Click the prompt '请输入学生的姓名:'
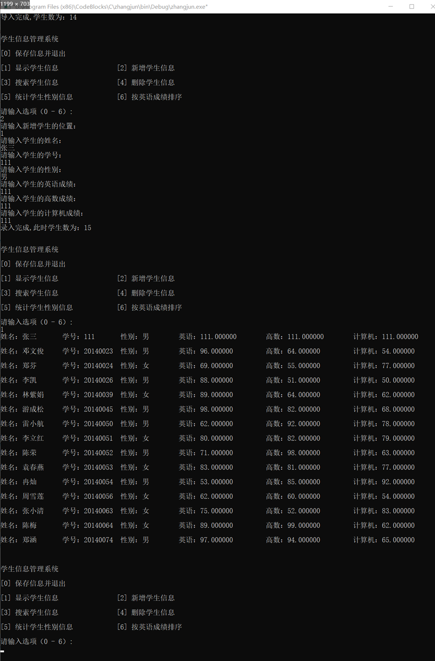 coord(31,141)
